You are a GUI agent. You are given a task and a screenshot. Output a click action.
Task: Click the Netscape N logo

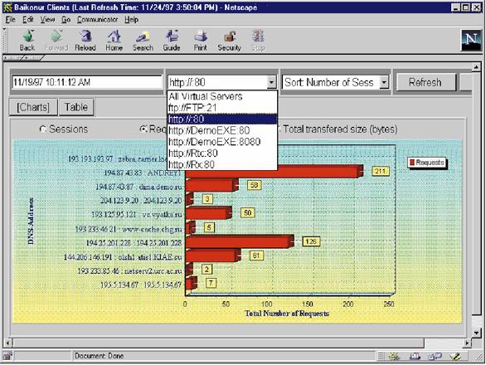471,40
